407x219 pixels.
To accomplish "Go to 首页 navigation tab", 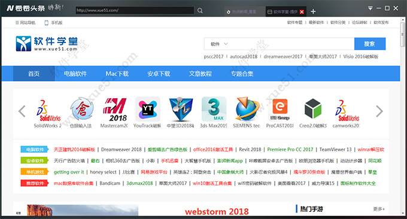I will coord(34,74).
